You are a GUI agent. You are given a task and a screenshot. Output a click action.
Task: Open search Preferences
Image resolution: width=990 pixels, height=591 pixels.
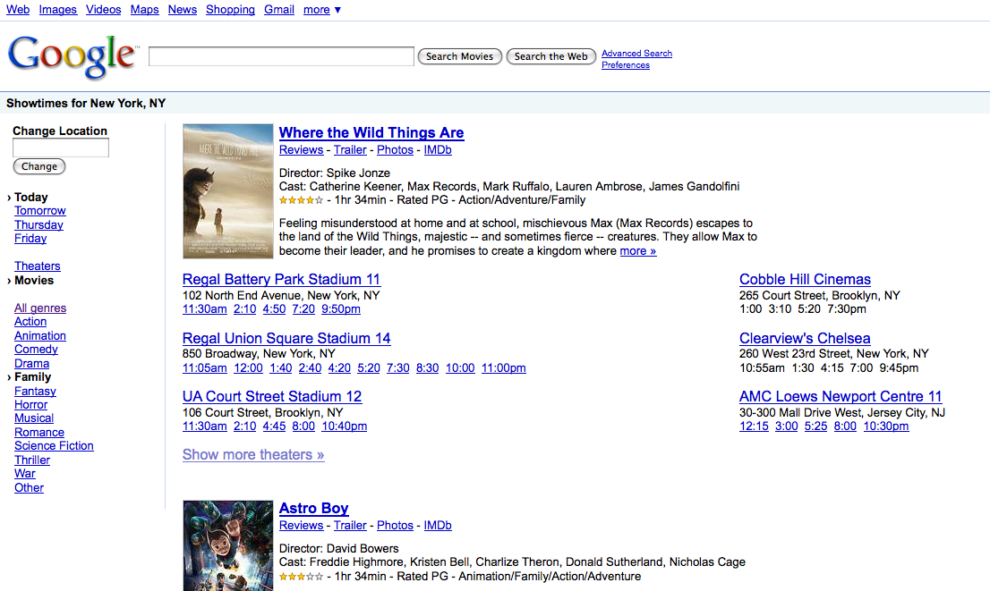[625, 64]
